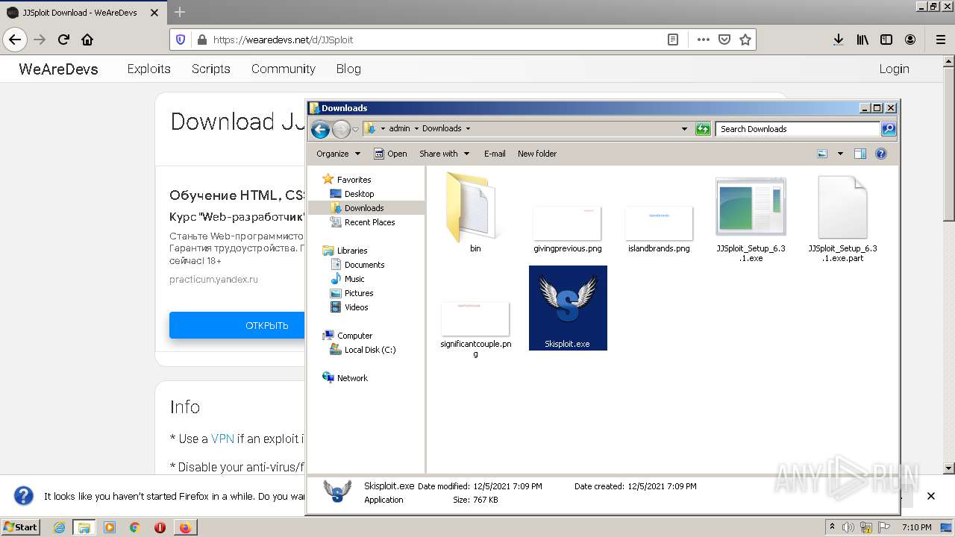Click the Search Downloads field
Image resolution: width=955 pixels, height=537 pixels.
(798, 129)
